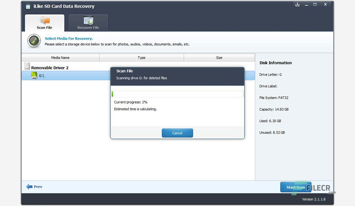Click the green G: drive icon
The width and height of the screenshot is (355, 206).
point(34,75)
